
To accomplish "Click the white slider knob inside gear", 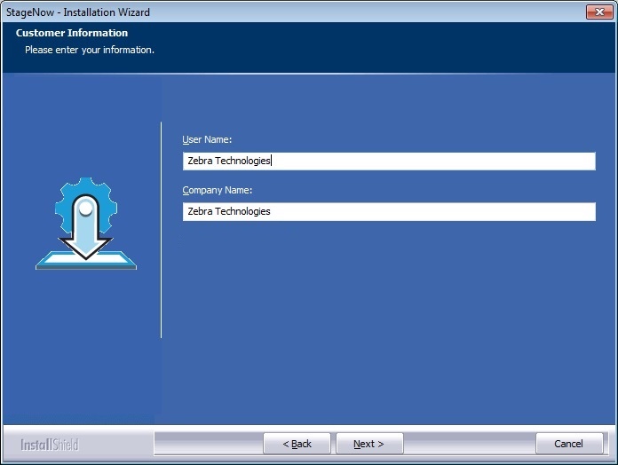I will [85, 209].
